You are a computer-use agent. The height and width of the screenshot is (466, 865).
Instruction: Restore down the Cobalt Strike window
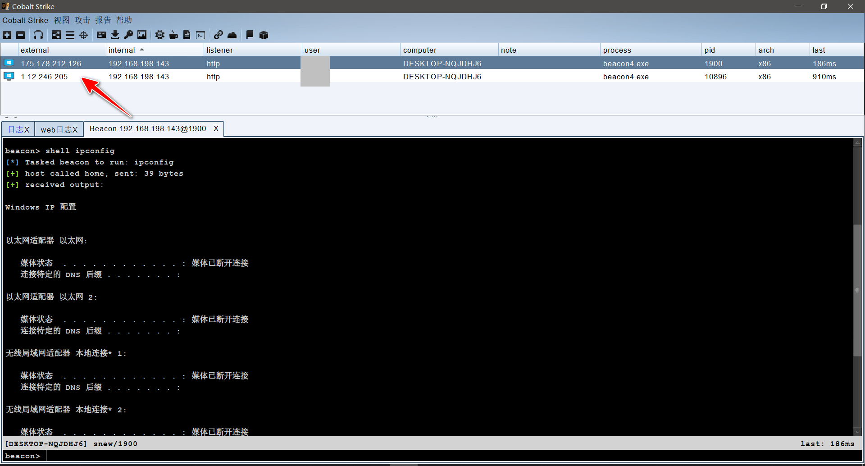pyautogui.click(x=824, y=6)
